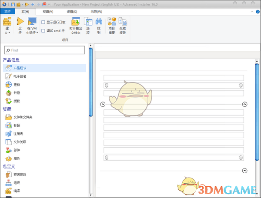Click the 资源 section heading

7,109
